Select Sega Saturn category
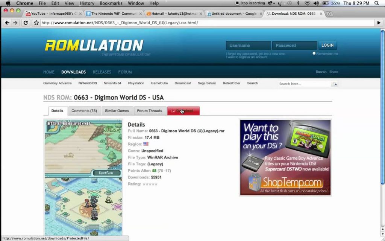Screen dimensions: 385x241 [x=207, y=83]
